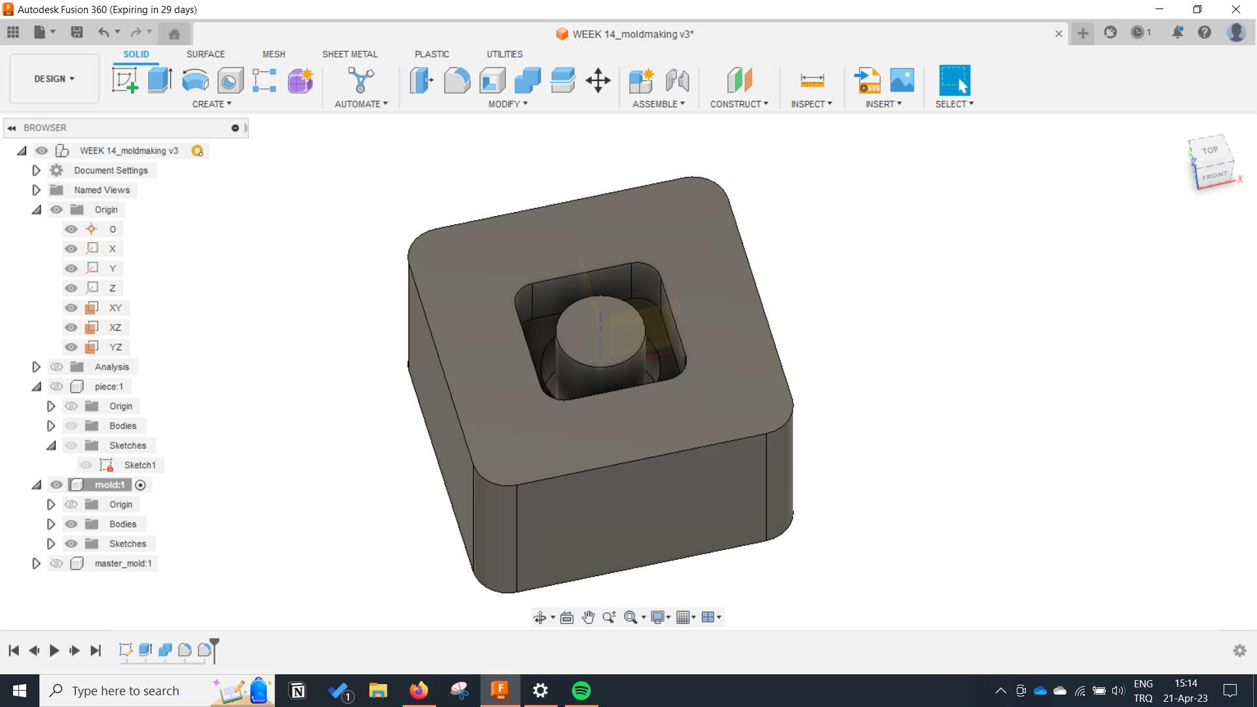Select the Pan hand tool
Image resolution: width=1257 pixels, height=707 pixels.
pos(588,617)
